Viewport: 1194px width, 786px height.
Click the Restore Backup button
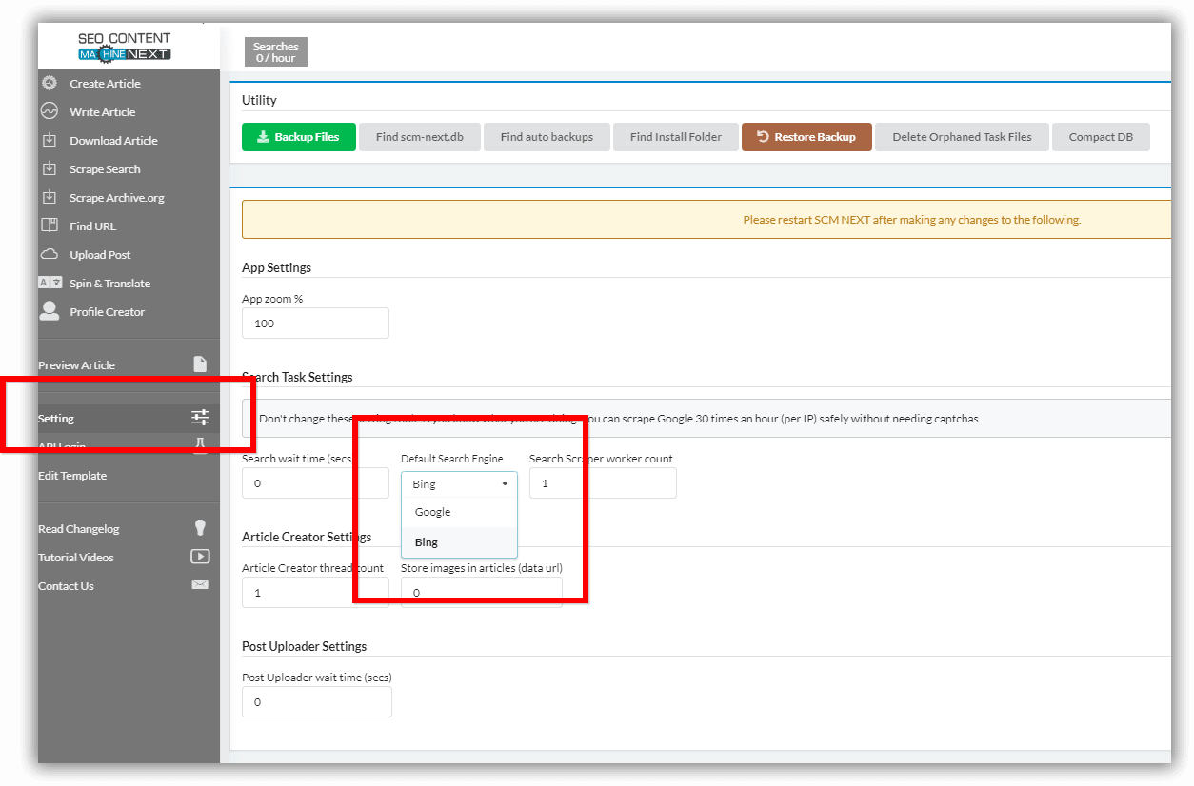click(x=806, y=137)
